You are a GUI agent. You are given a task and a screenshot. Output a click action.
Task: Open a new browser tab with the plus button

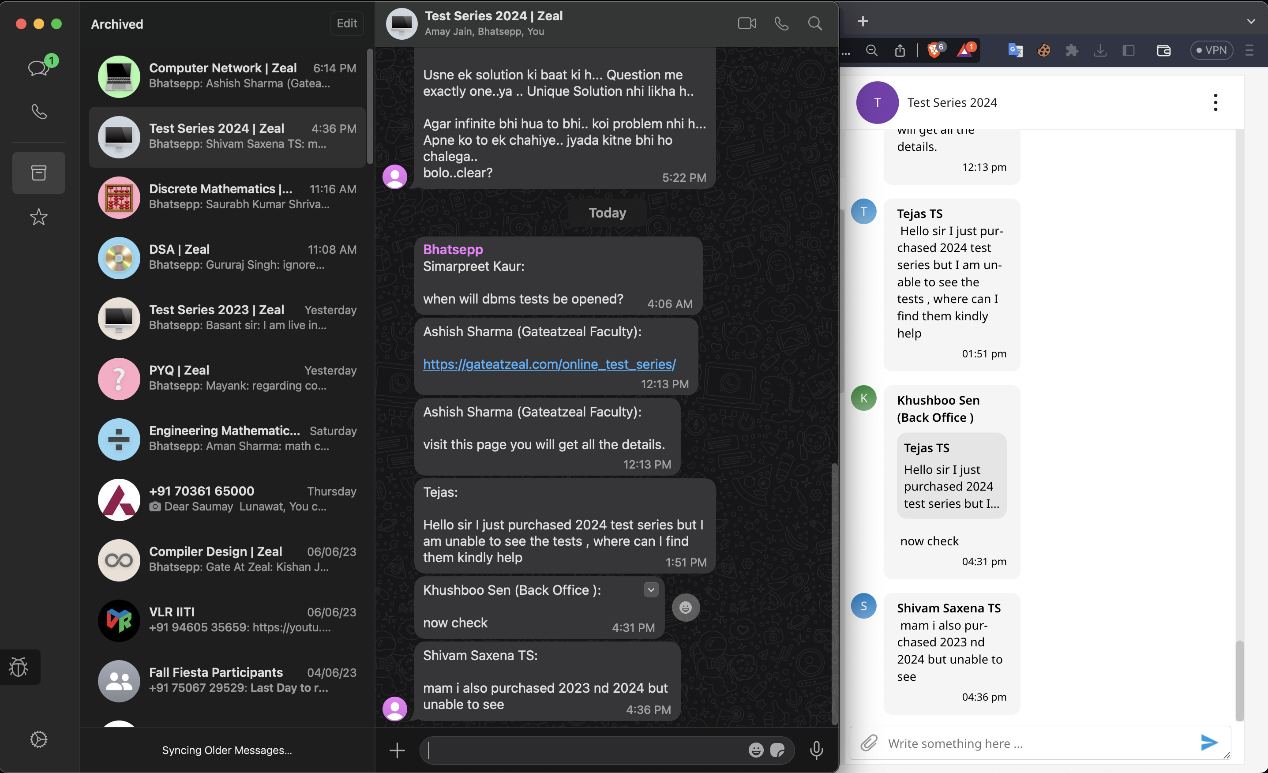[x=862, y=21]
